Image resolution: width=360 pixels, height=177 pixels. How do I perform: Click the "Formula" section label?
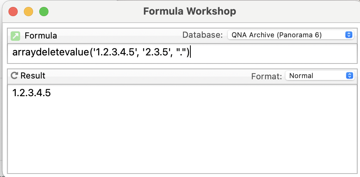(41, 36)
